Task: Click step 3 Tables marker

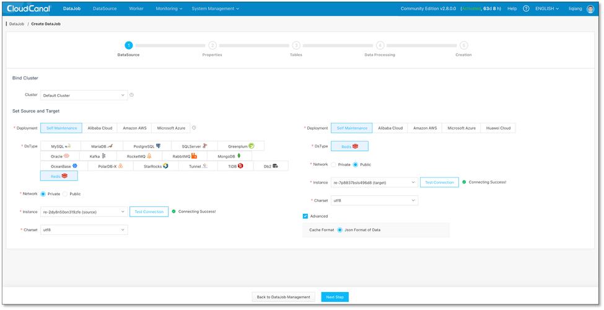Action: pos(296,45)
